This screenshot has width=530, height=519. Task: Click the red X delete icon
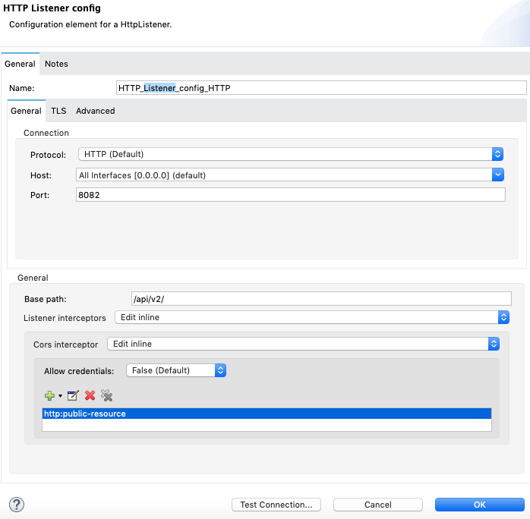(90, 395)
